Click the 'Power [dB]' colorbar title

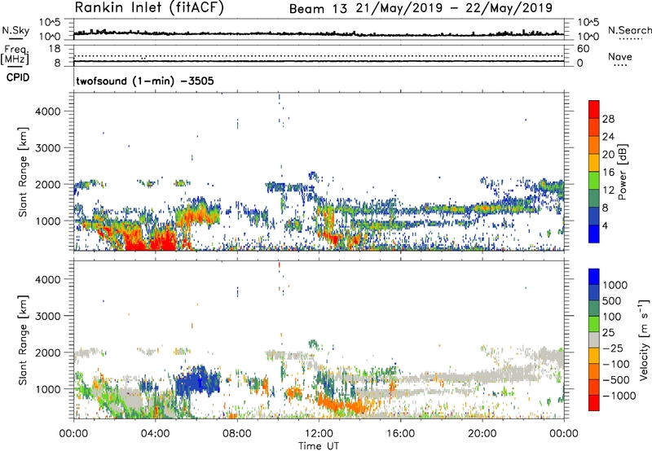coord(622,172)
